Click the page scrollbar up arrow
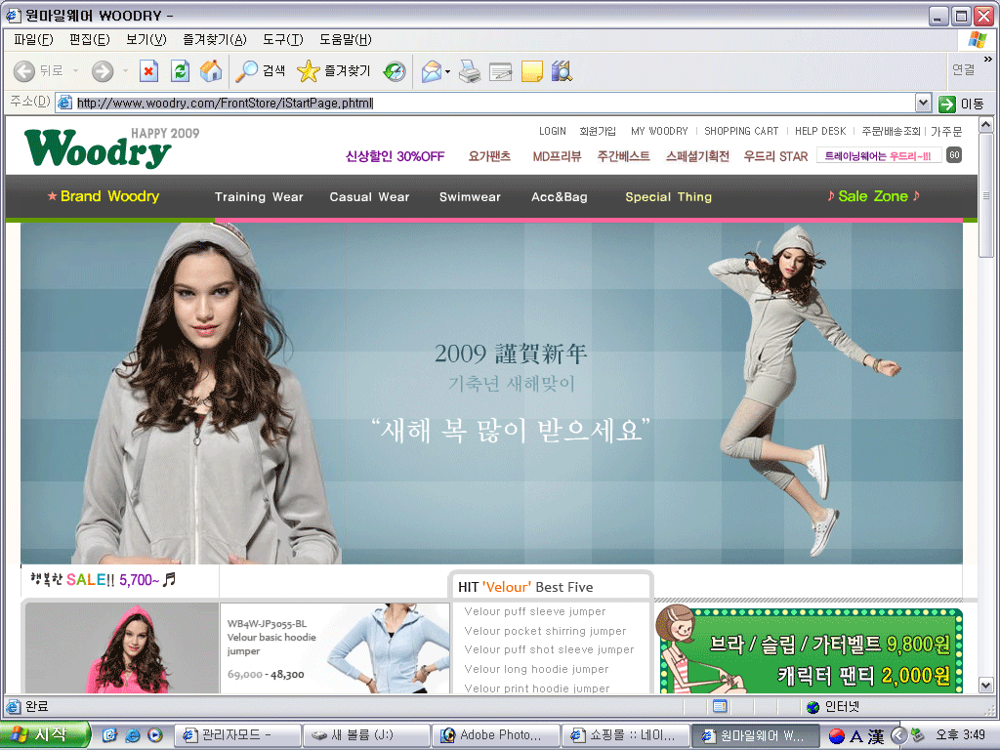The width and height of the screenshot is (1000, 750). click(x=986, y=125)
